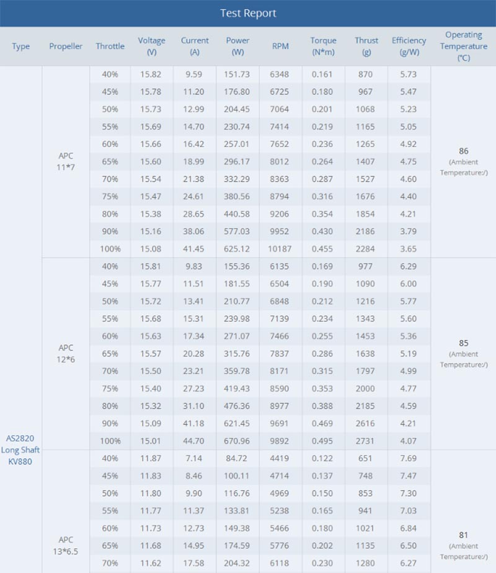Select the Type column header
This screenshot has width=496, height=573.
(x=21, y=46)
